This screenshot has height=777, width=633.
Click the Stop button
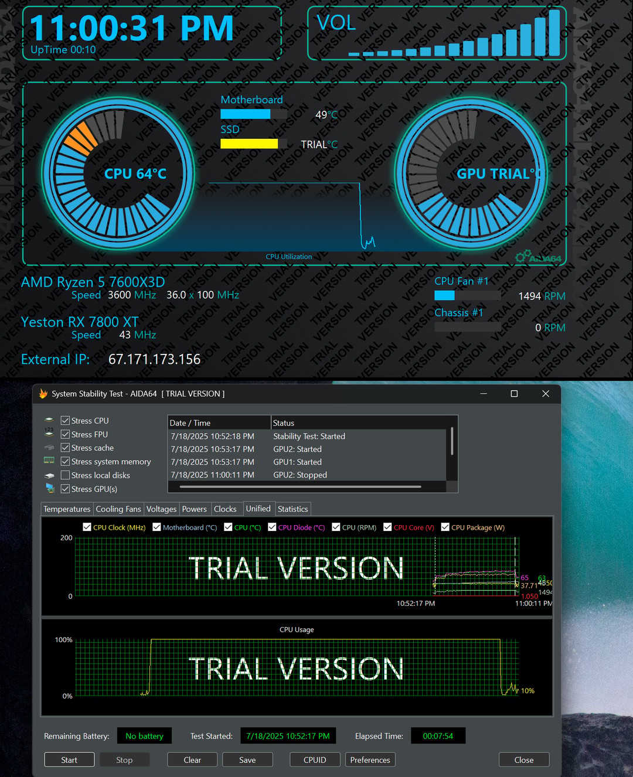point(124,760)
